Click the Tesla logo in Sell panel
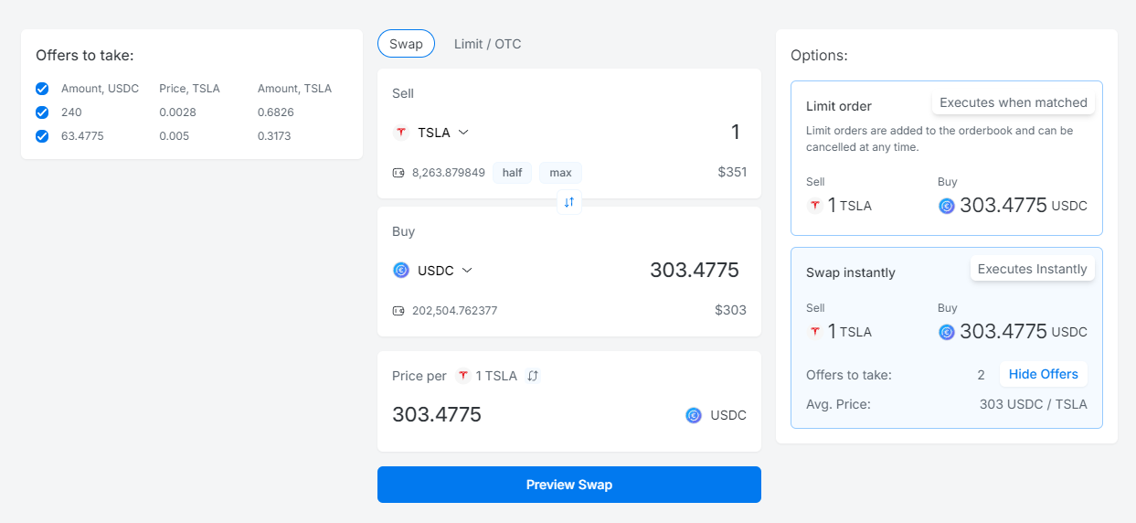Image resolution: width=1136 pixels, height=523 pixels. tap(400, 133)
